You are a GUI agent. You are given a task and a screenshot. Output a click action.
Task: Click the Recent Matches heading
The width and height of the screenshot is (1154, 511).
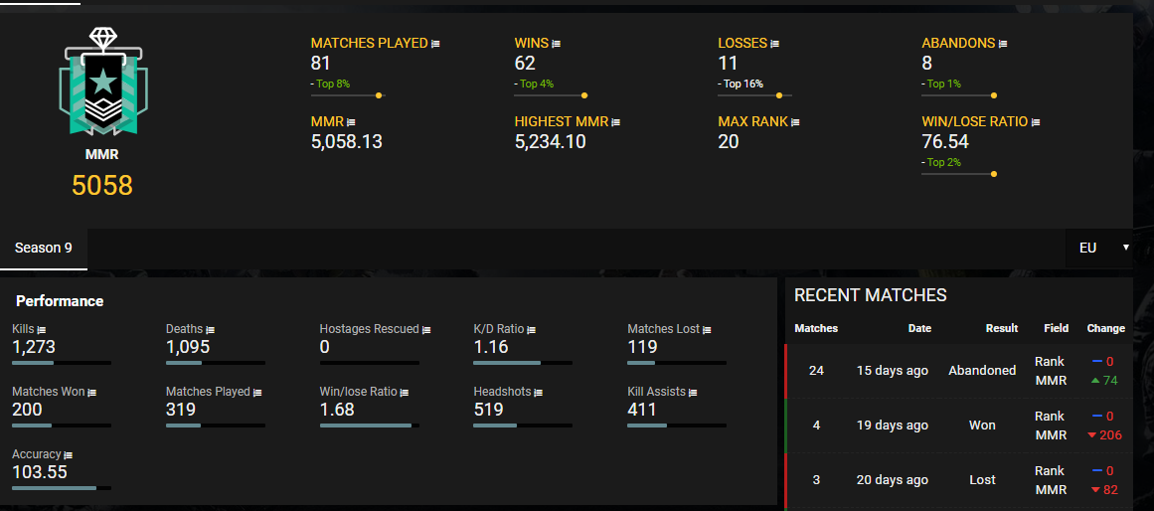coord(871,295)
